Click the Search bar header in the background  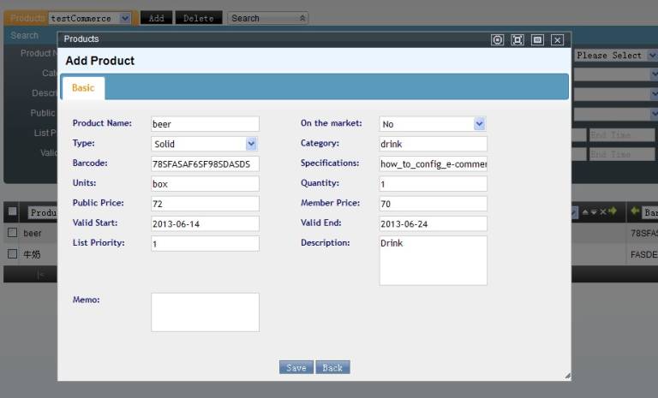[25, 35]
